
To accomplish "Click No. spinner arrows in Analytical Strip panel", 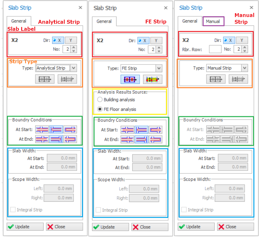I will tap(74, 49).
